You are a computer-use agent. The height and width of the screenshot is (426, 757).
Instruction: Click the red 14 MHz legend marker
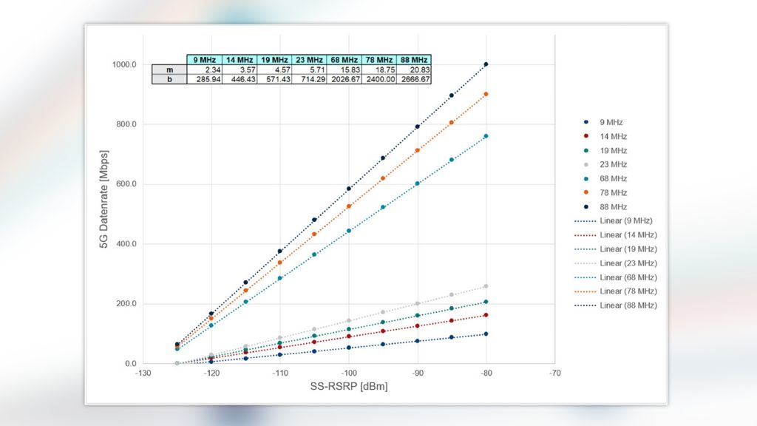coord(586,137)
